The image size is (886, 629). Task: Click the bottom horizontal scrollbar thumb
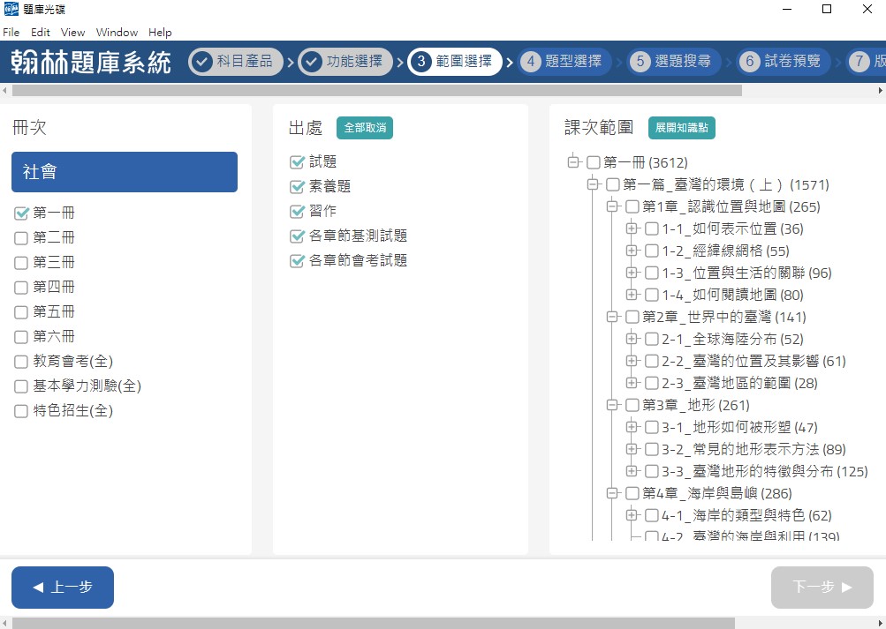point(373,623)
